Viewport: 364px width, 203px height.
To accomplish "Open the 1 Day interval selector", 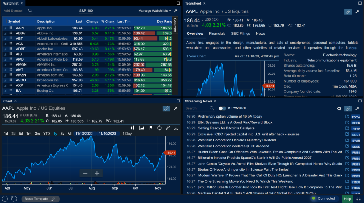I will (127, 134).
